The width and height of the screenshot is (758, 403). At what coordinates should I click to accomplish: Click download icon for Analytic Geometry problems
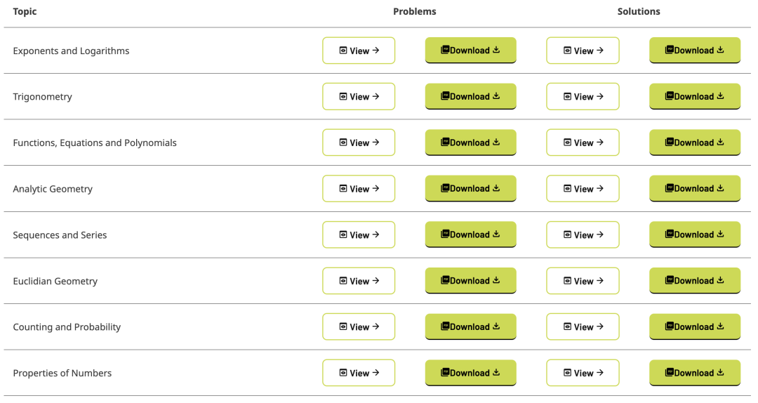[496, 188]
